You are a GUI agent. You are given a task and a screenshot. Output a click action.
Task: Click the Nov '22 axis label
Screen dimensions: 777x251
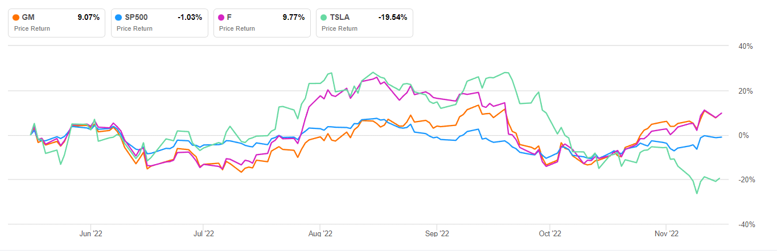666,233
